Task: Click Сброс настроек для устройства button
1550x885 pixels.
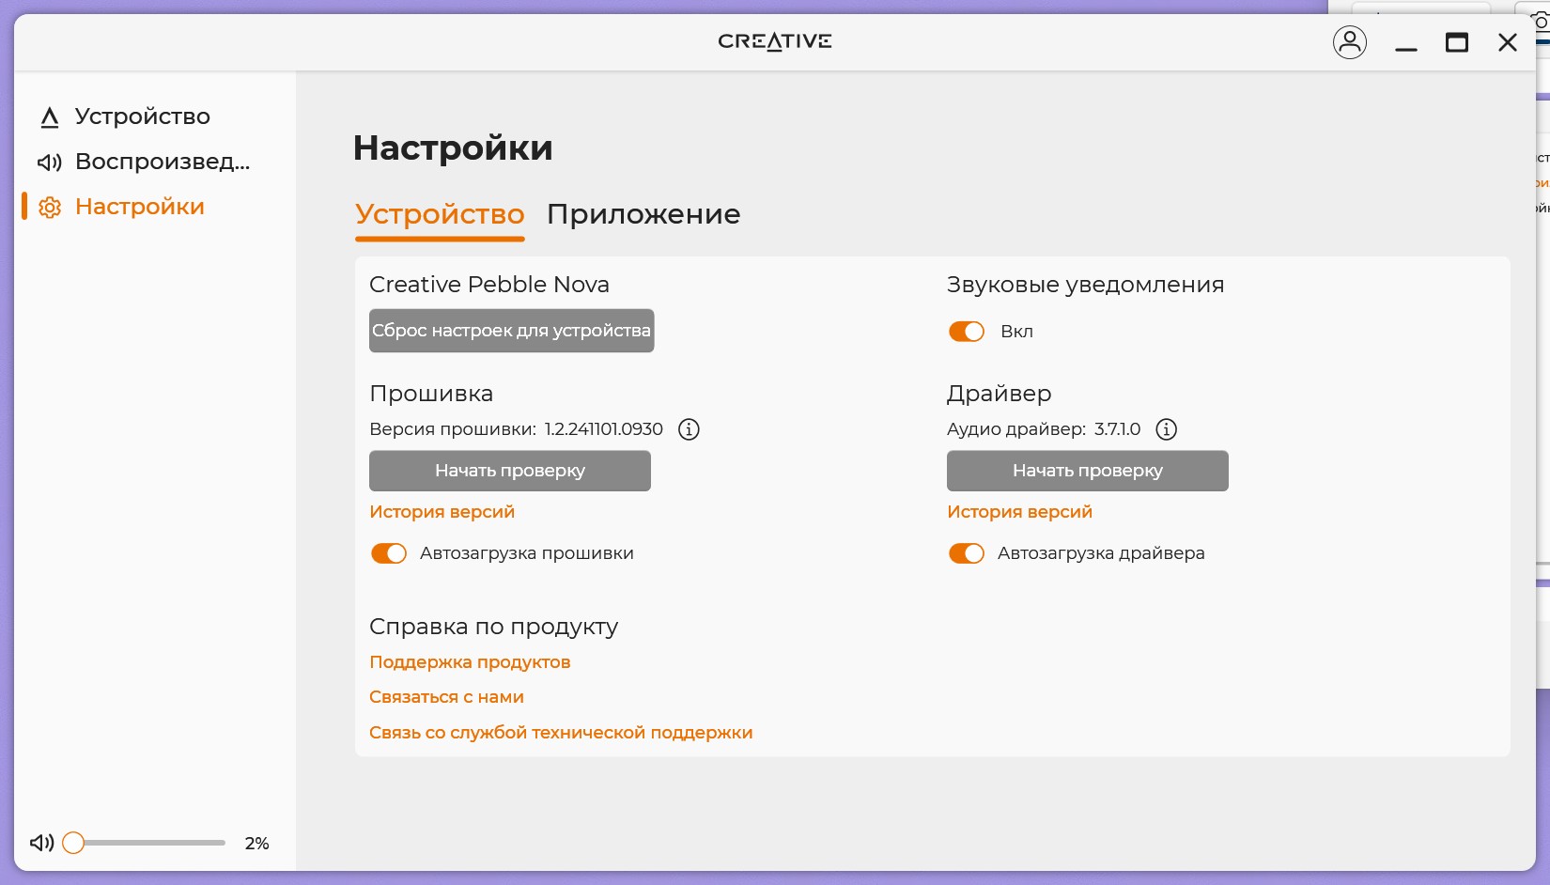Action: coord(512,331)
